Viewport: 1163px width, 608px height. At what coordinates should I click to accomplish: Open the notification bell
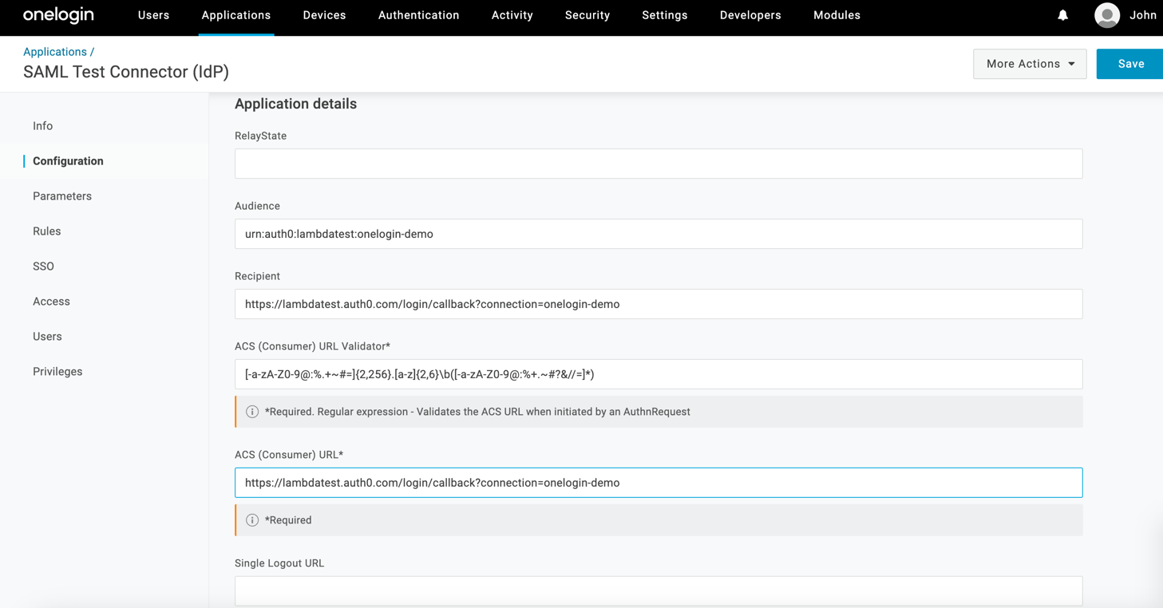(x=1062, y=15)
